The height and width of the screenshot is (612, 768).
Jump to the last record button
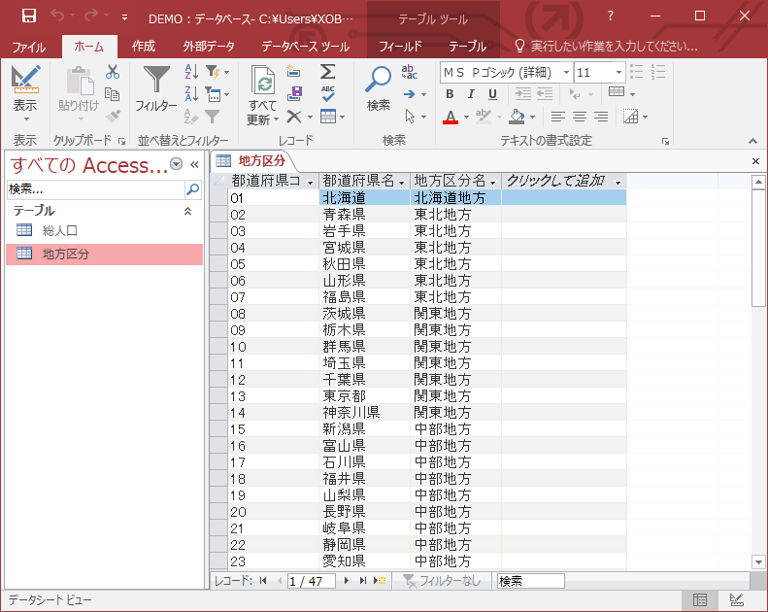click(362, 581)
